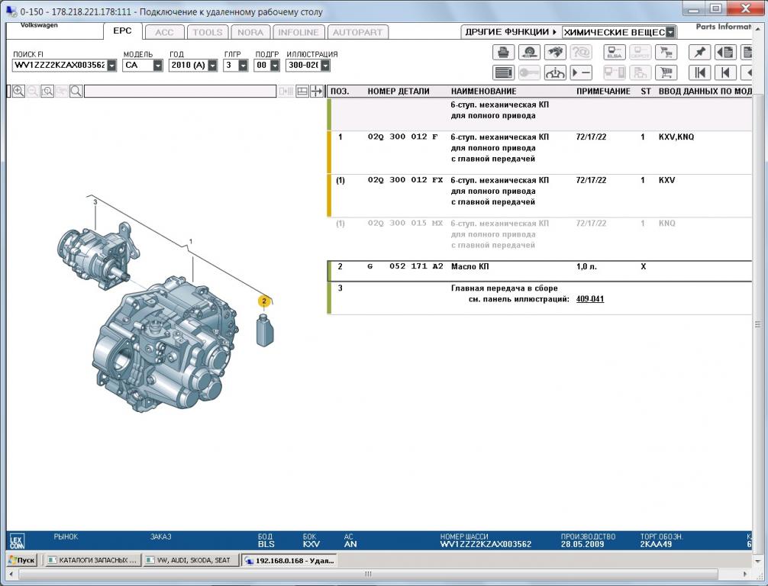Screen dimensions: 768x586
Task: Click the ELSA connection icon
Action: pos(615,52)
